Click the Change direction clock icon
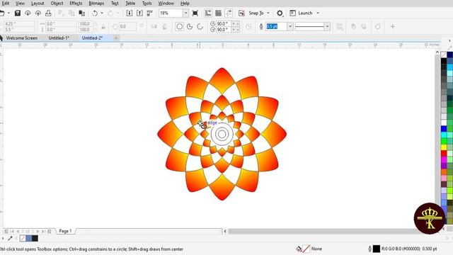This screenshot has height=255, width=453. tap(248, 27)
